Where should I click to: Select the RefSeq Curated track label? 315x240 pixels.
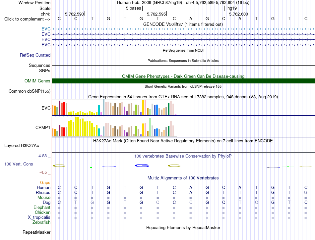click(35, 55)
